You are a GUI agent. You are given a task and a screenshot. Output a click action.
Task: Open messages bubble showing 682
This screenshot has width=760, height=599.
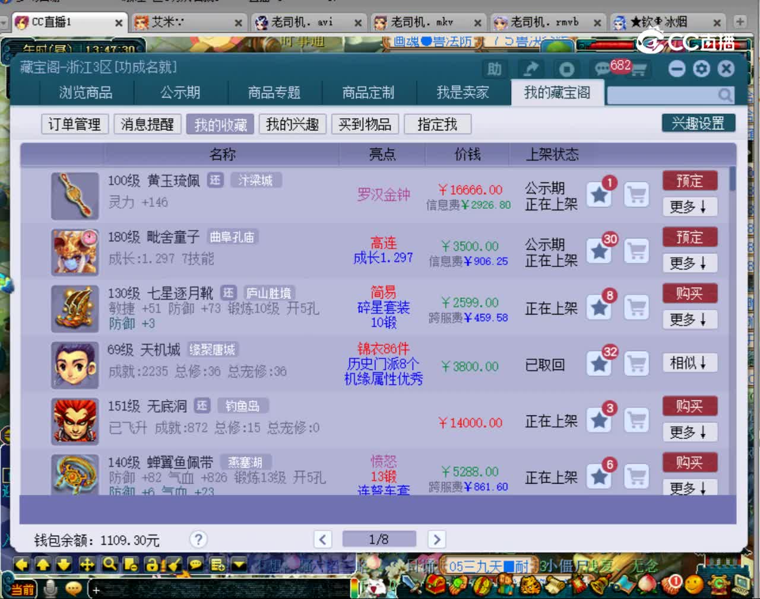coord(604,69)
